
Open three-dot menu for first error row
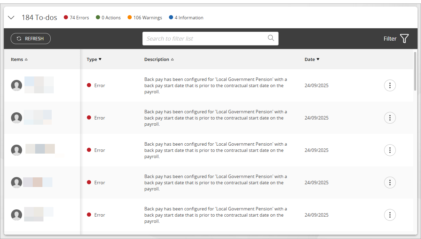[390, 85]
